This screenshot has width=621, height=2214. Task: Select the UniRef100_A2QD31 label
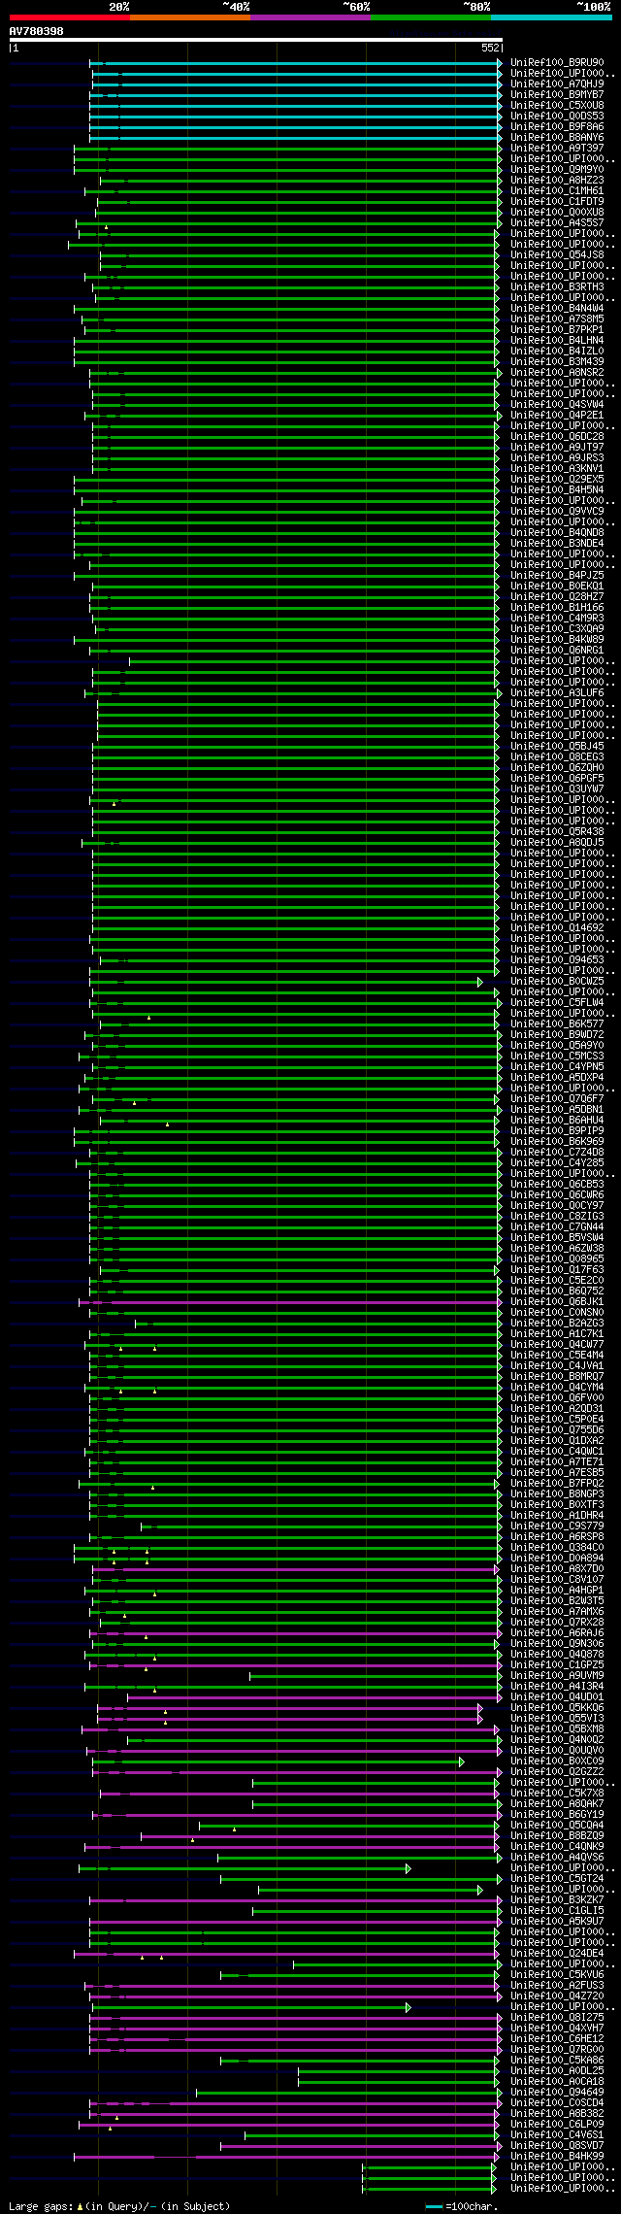tap(557, 1409)
